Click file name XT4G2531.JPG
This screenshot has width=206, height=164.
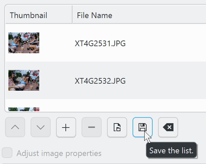[x=100, y=44]
